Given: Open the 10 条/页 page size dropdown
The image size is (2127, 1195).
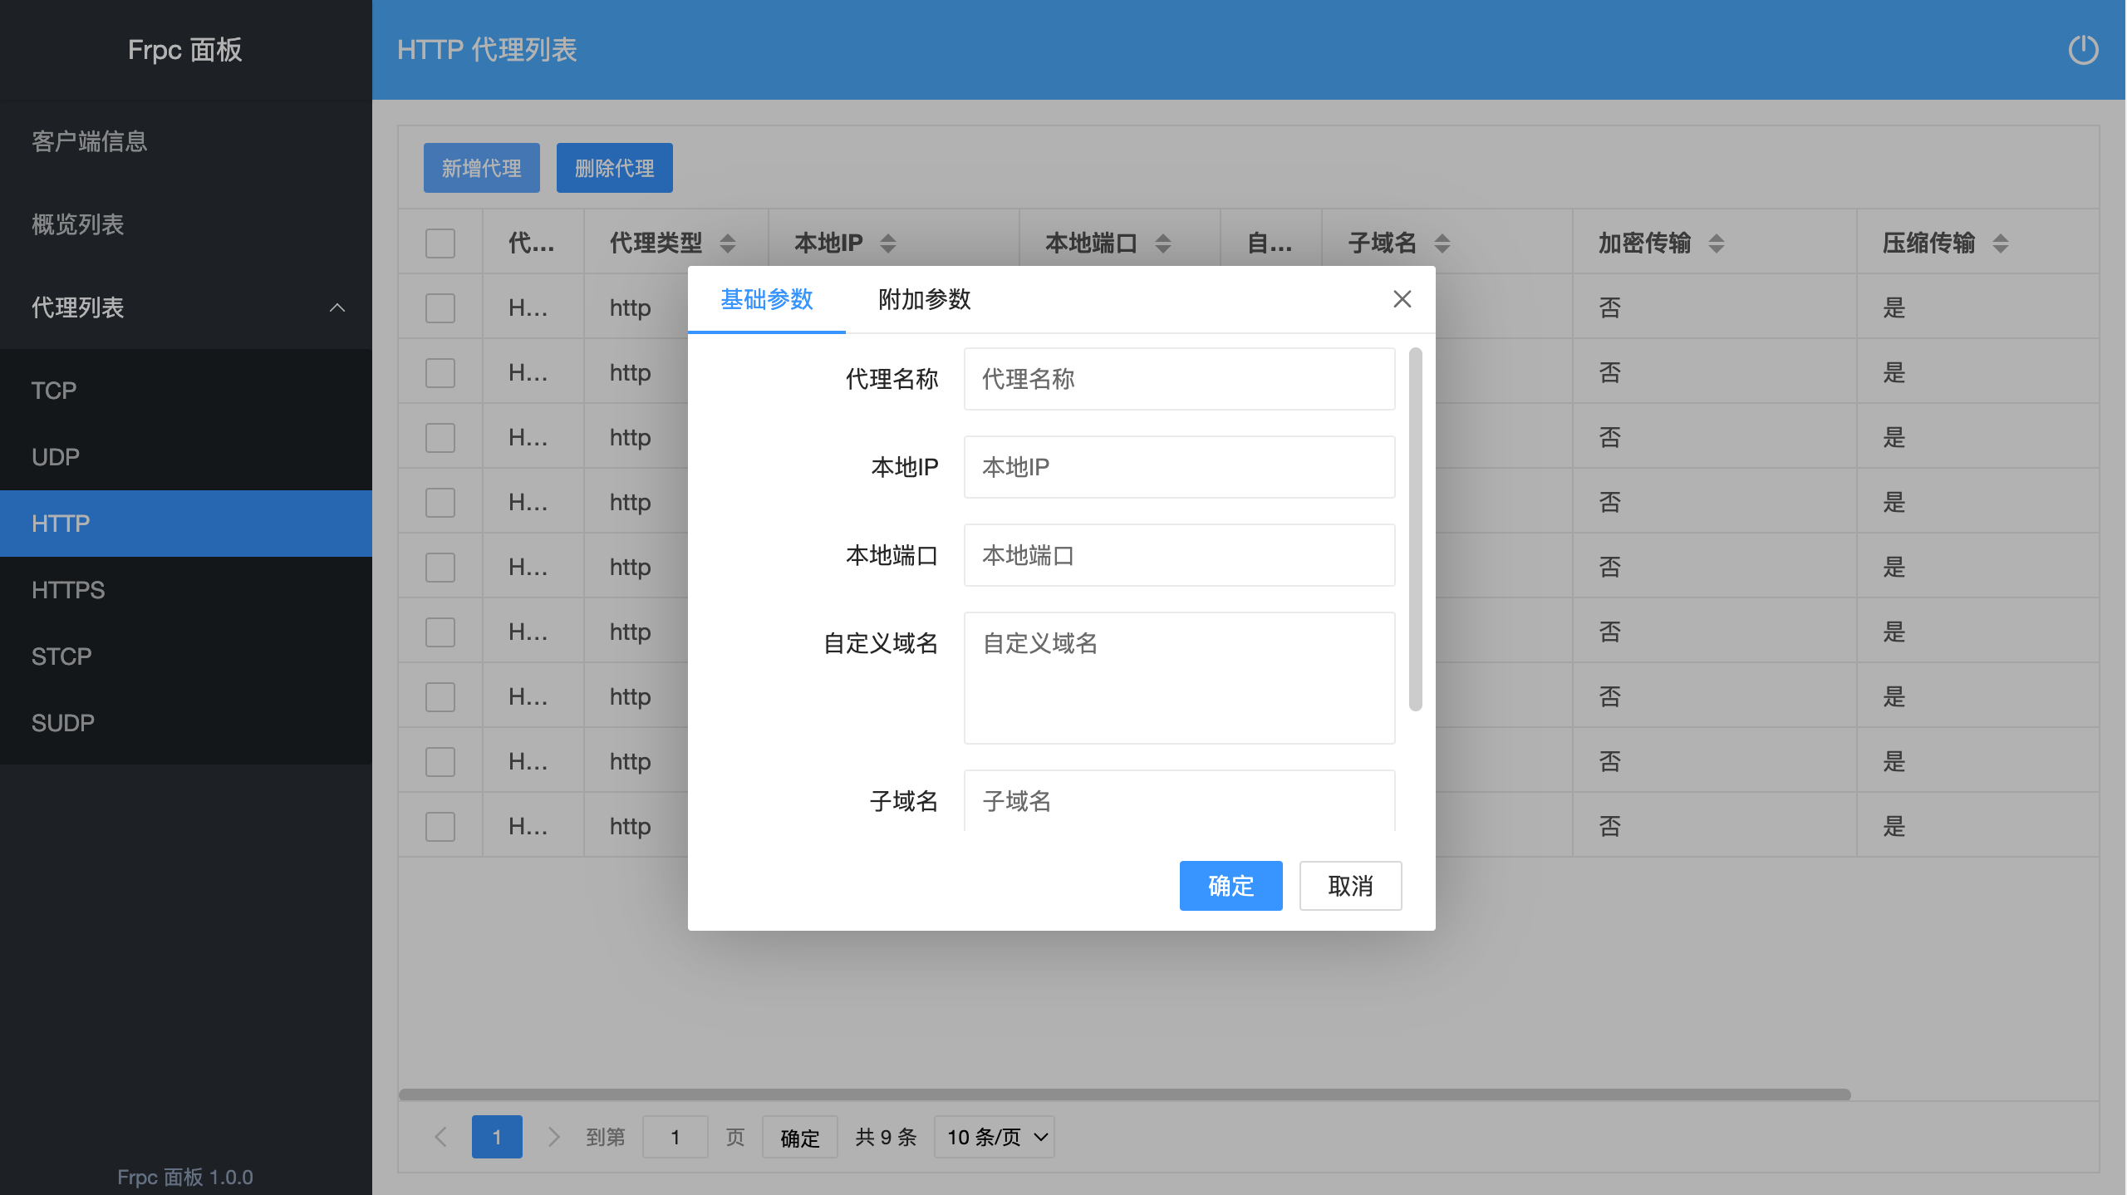Looking at the screenshot, I should [994, 1136].
